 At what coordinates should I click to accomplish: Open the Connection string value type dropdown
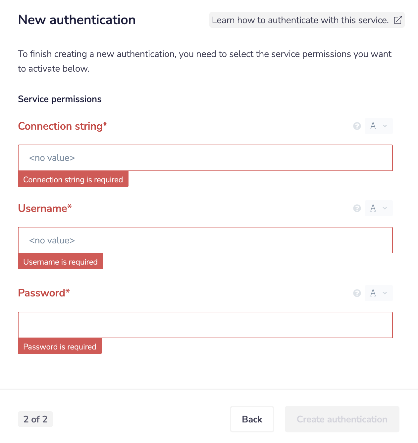pos(379,126)
